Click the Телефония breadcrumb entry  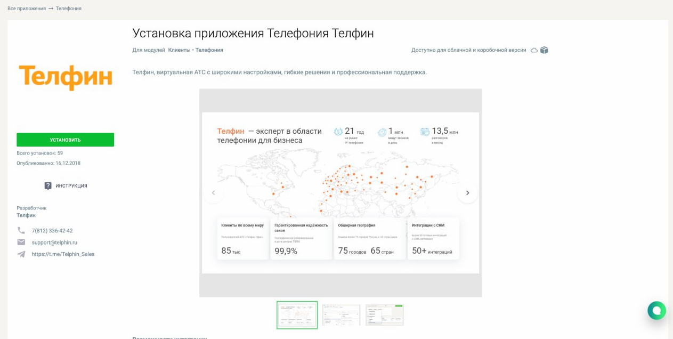[69, 8]
